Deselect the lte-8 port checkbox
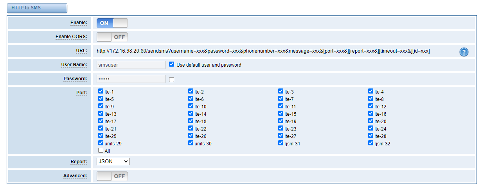 pos(371,99)
